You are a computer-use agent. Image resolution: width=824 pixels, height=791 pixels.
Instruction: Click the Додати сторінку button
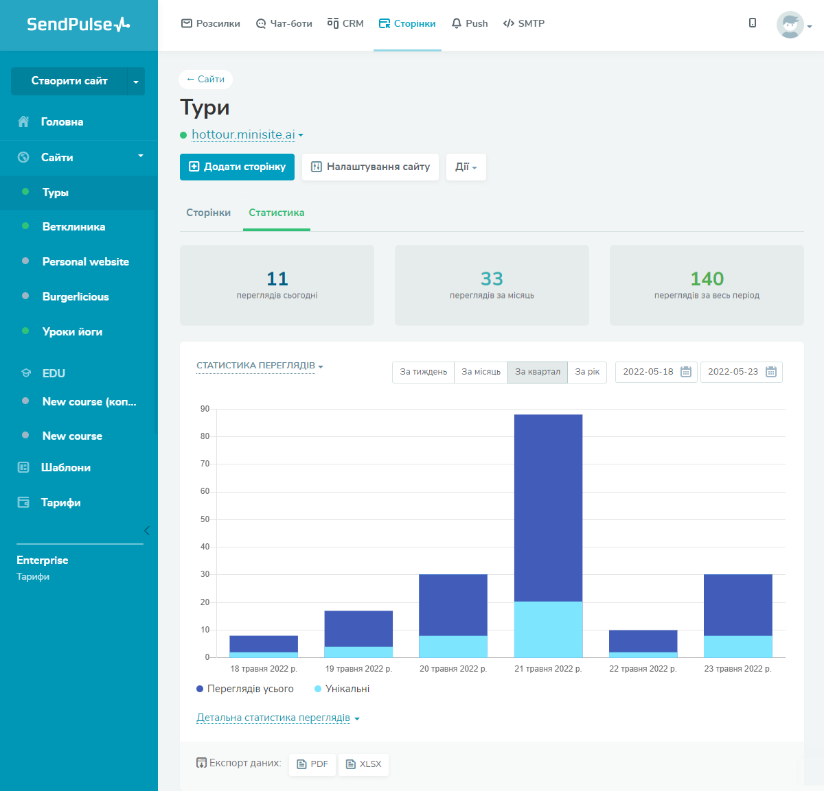point(237,167)
